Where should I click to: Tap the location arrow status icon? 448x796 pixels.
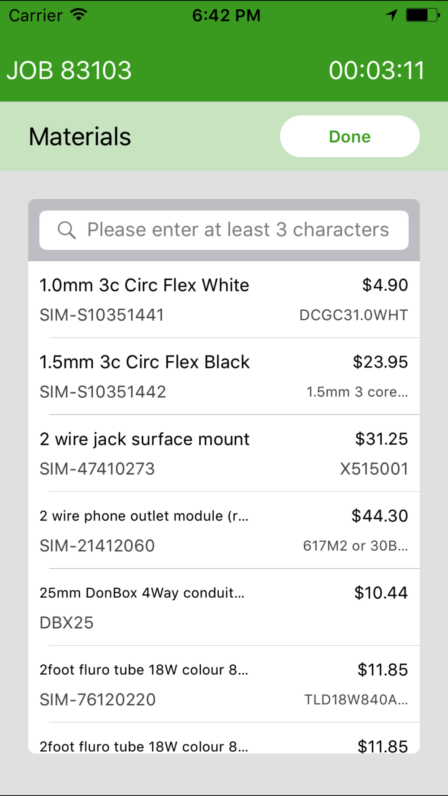(392, 15)
